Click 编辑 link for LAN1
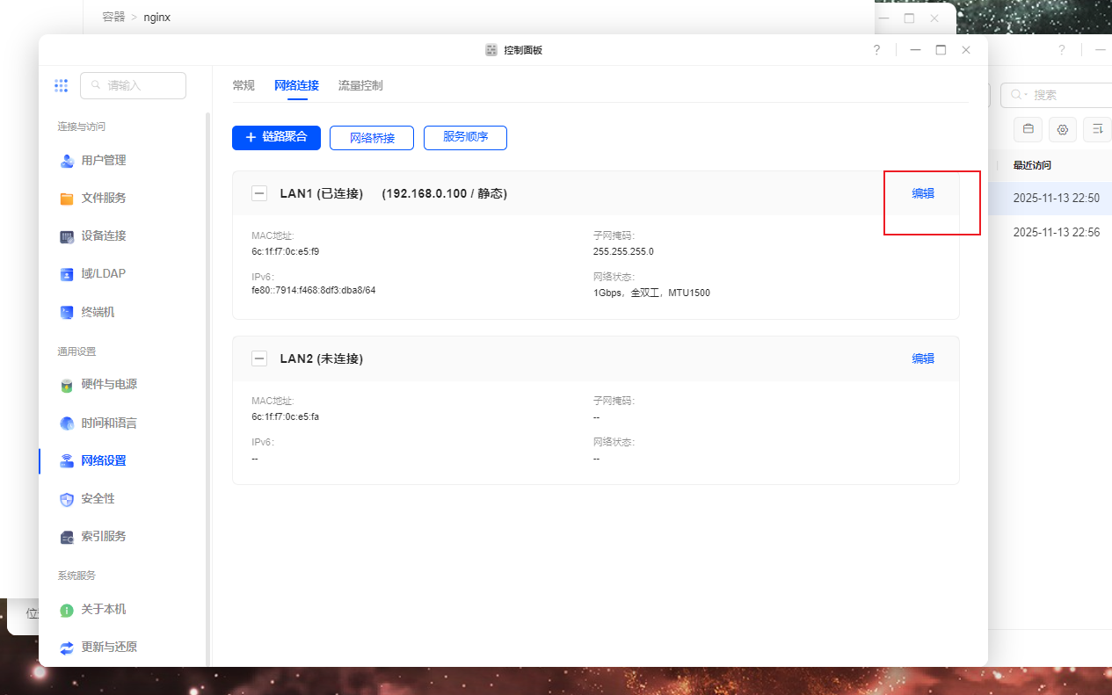This screenshot has height=695, width=1112. click(923, 193)
